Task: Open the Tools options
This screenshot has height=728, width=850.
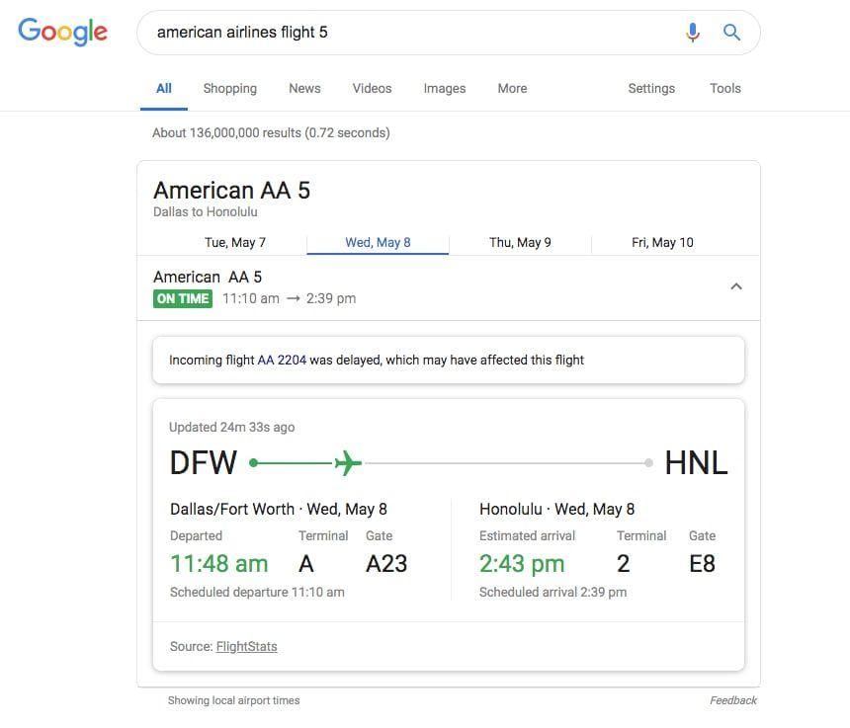Action: point(724,88)
